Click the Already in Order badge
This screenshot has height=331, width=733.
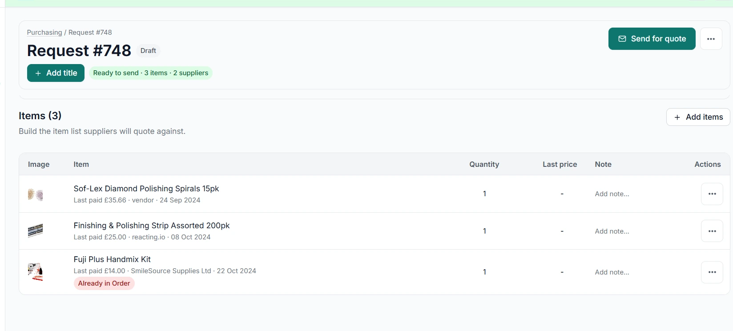tap(104, 283)
